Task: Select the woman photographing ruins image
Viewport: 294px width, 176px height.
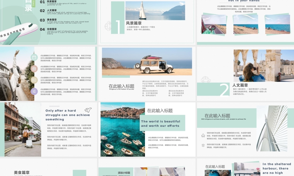Action: [x=264, y=65]
